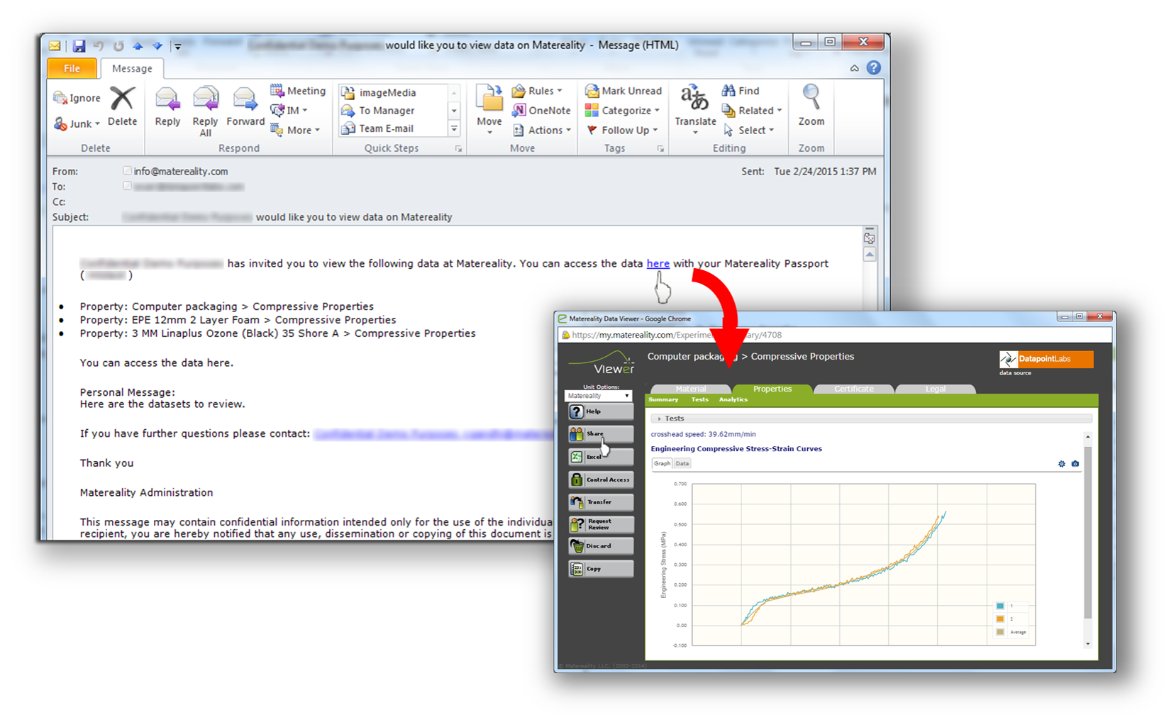
Task: Export to Excel in the Viewer sidebar
Action: tap(601, 457)
